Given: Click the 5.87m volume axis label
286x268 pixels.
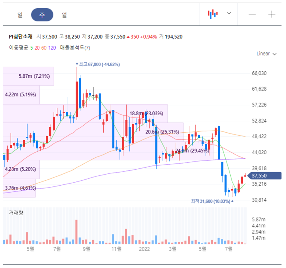Looking at the screenshot, I should tap(259, 219).
